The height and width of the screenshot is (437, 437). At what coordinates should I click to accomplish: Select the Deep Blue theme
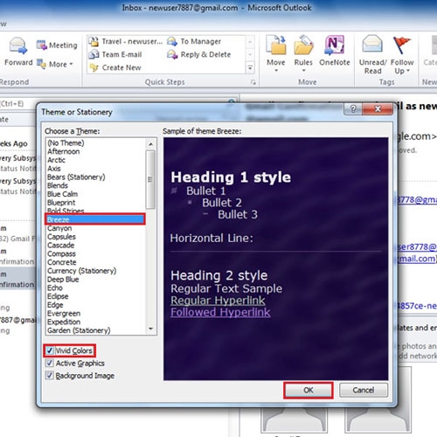pos(63,280)
